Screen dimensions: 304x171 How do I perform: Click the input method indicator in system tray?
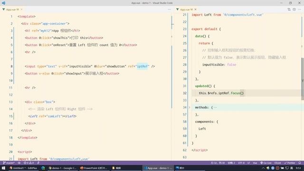point(292,168)
